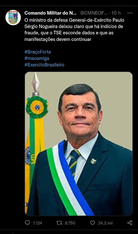Click the reply speech bubble icon
This screenshot has height=234, width=138.
click(27, 223)
